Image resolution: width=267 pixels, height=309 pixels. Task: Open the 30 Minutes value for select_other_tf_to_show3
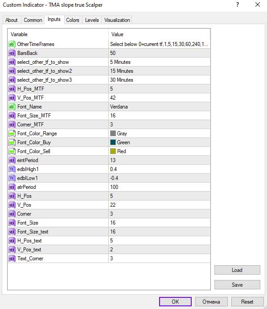pyautogui.click(x=159, y=80)
